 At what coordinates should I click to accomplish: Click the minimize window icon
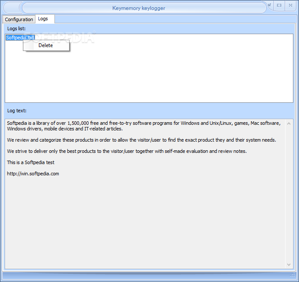click(x=270, y=5)
